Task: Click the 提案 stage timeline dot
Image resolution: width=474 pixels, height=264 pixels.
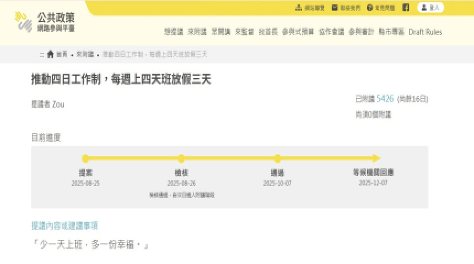Action: point(85,158)
